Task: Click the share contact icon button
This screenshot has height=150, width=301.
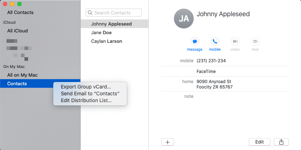Action: pyautogui.click(x=281, y=142)
